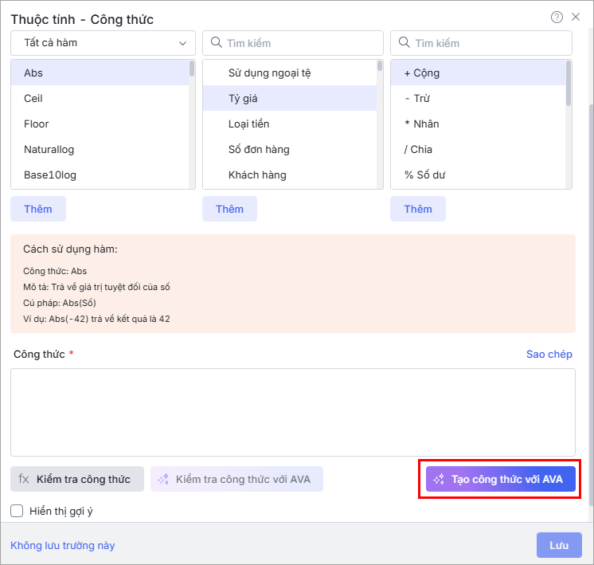Open the help question mark icon
Viewport: 594px width, 565px height.
tap(557, 17)
